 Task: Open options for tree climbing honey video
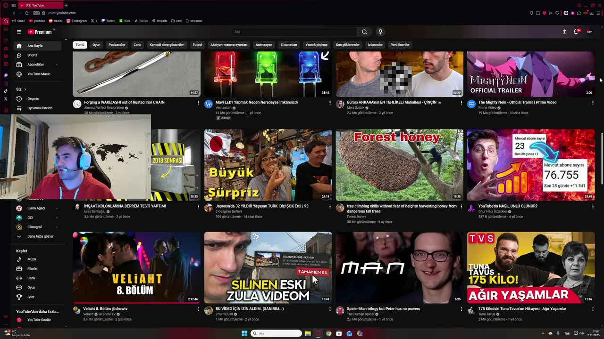pos(461,207)
